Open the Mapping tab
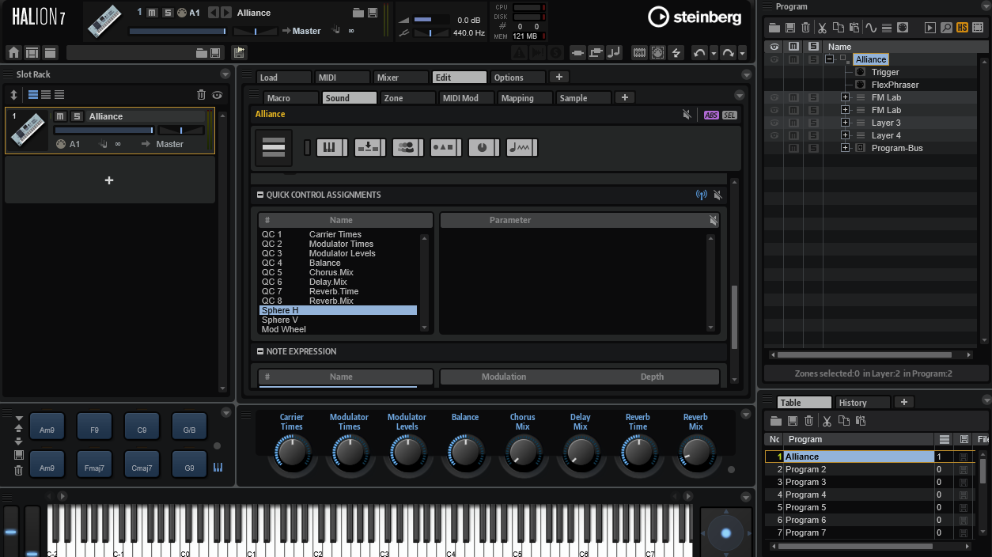 click(524, 98)
